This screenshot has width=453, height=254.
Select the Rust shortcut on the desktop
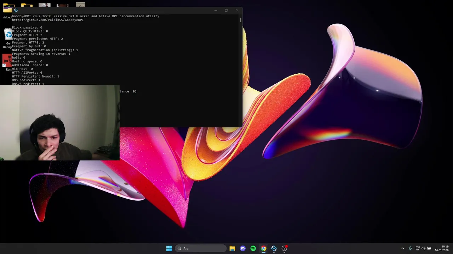(7, 62)
